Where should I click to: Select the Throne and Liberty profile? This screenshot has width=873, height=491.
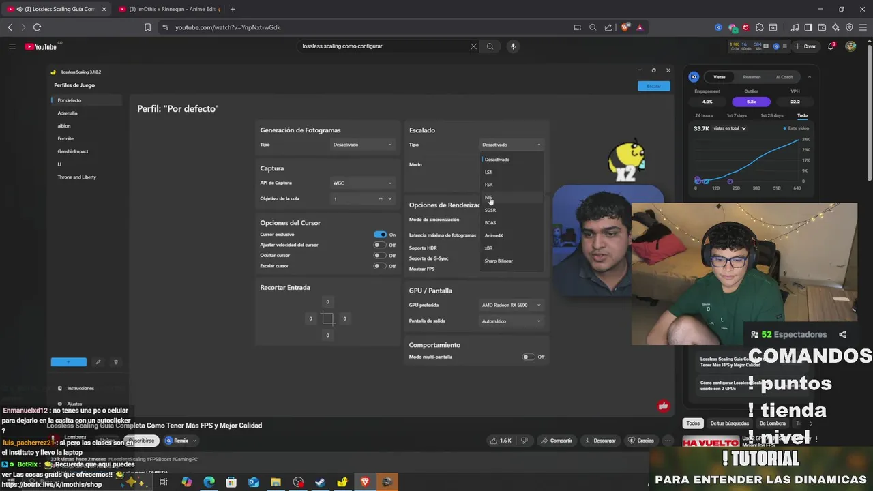pos(86,177)
